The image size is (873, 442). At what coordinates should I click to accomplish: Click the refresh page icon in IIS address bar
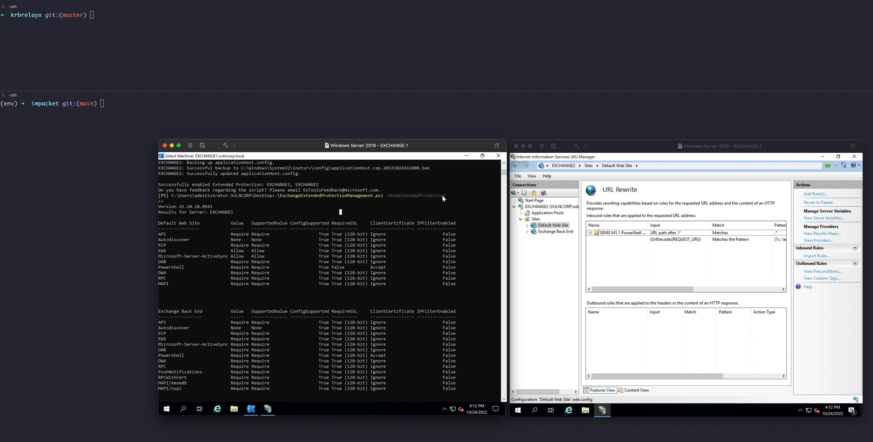tap(828, 165)
